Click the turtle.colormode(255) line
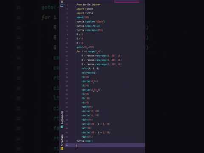This screenshot has width=204, height=153. 90,30
